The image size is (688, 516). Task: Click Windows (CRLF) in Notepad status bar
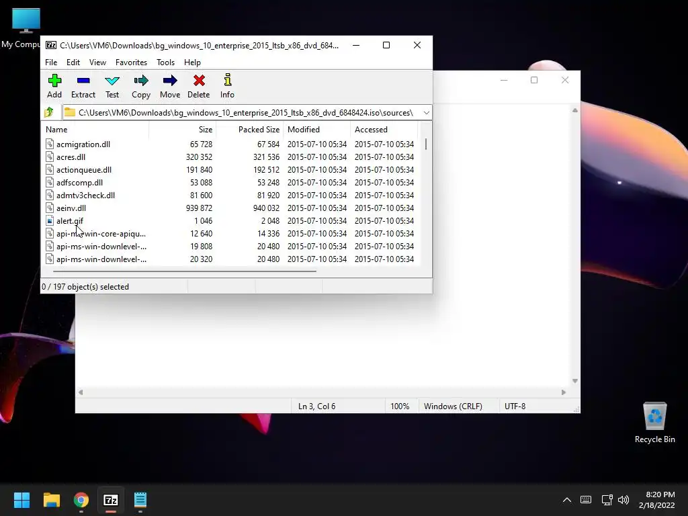pos(453,406)
